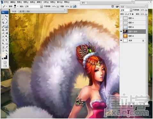Select the Hand tool
This screenshot has height=119, width=153.
pos(3,50)
